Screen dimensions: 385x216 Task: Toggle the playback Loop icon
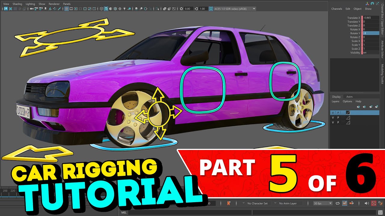pyautogui.click(x=337, y=203)
